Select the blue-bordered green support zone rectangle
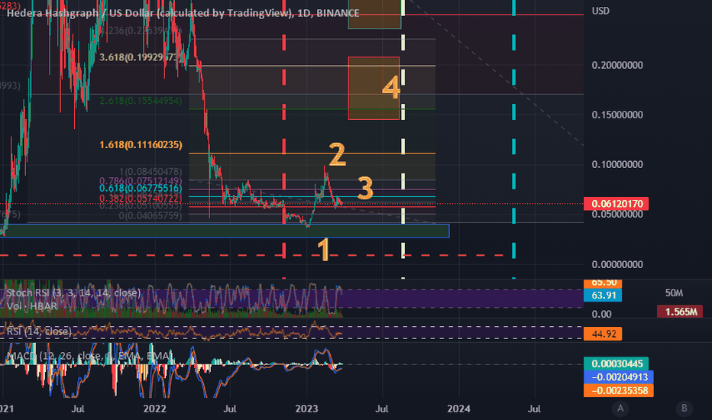The image size is (712, 420). pos(225,231)
